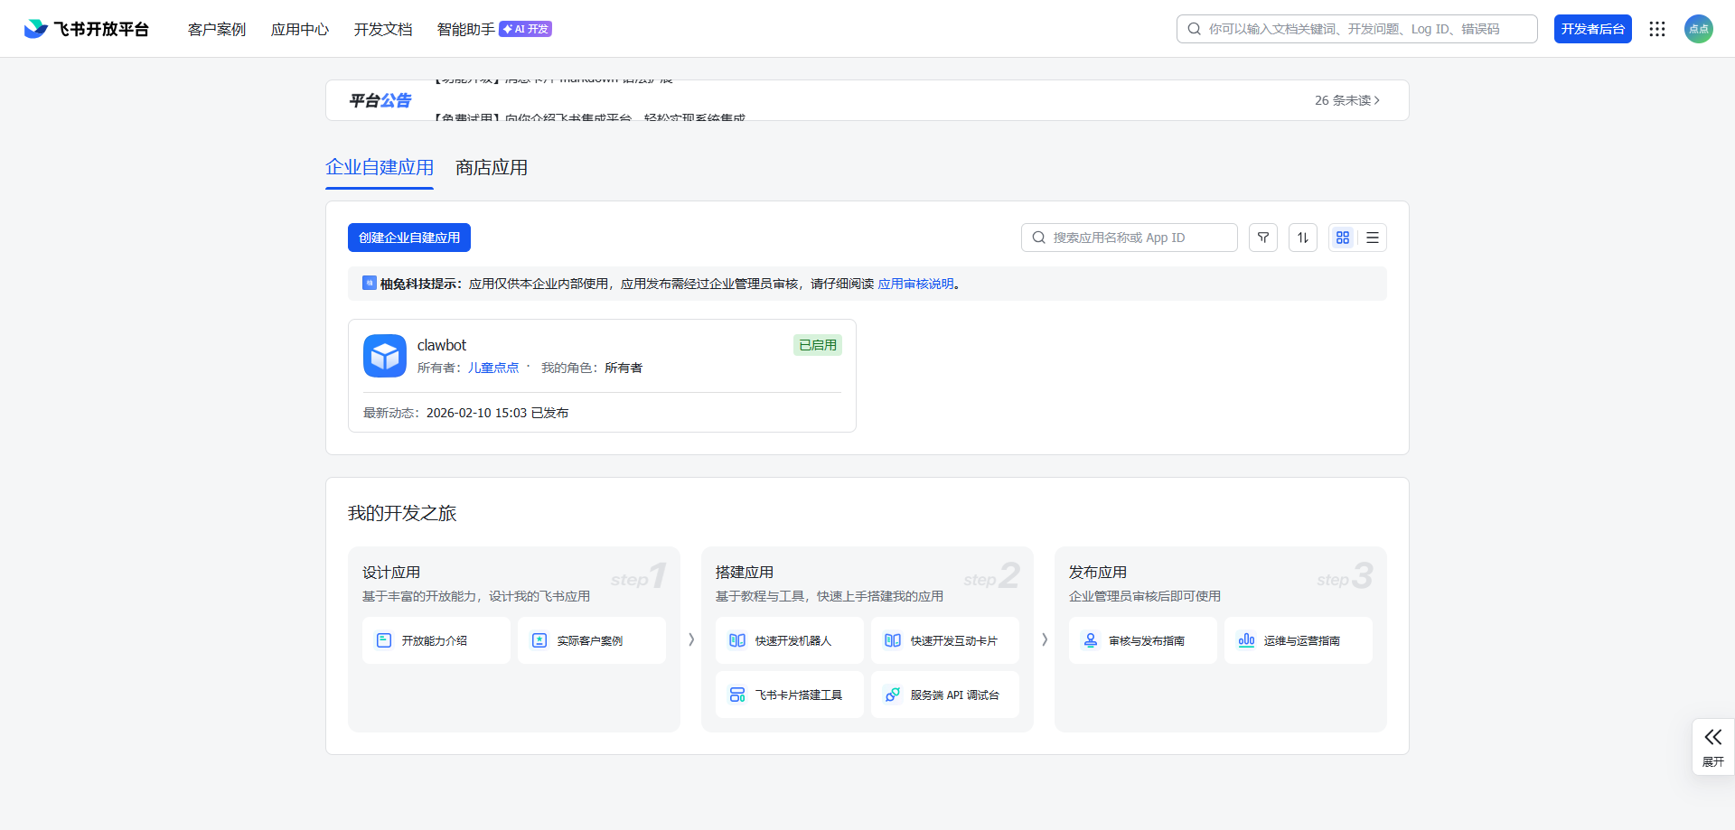
Task: Click the 2026-02-10 15:03 已发布 status
Action: point(497,413)
